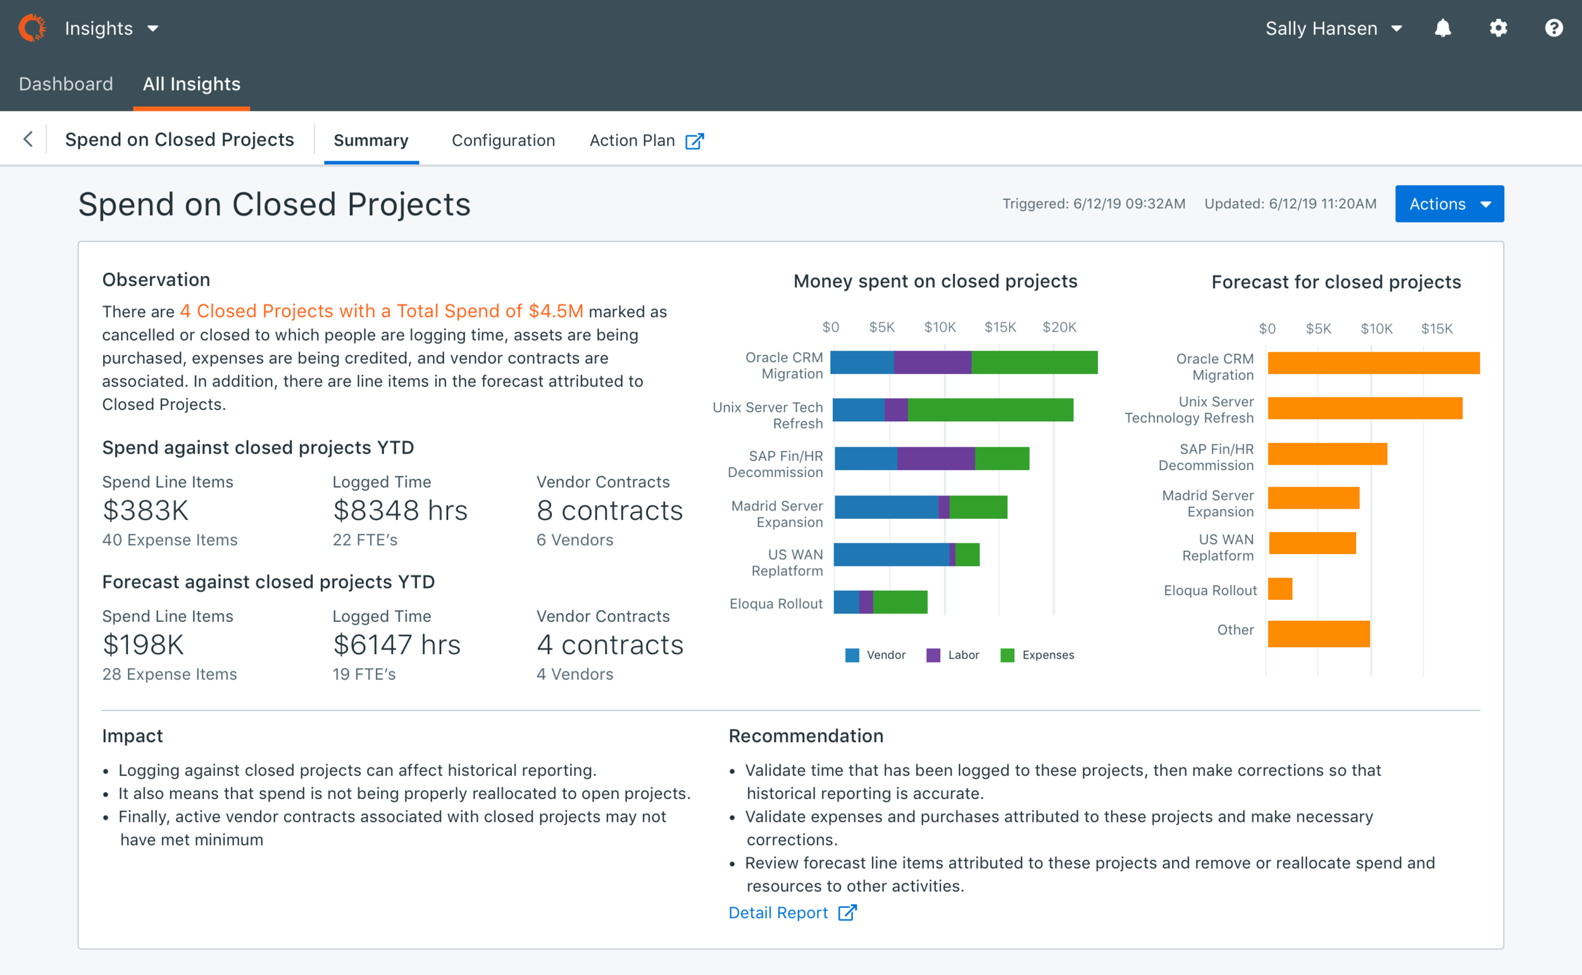1582x975 pixels.
Task: Click the help question mark icon
Action: [1554, 28]
